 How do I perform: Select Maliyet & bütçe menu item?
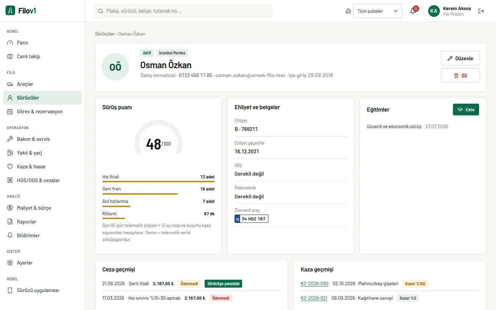pos(42,208)
